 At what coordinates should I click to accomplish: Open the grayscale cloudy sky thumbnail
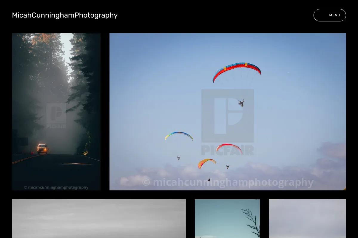coord(99,219)
